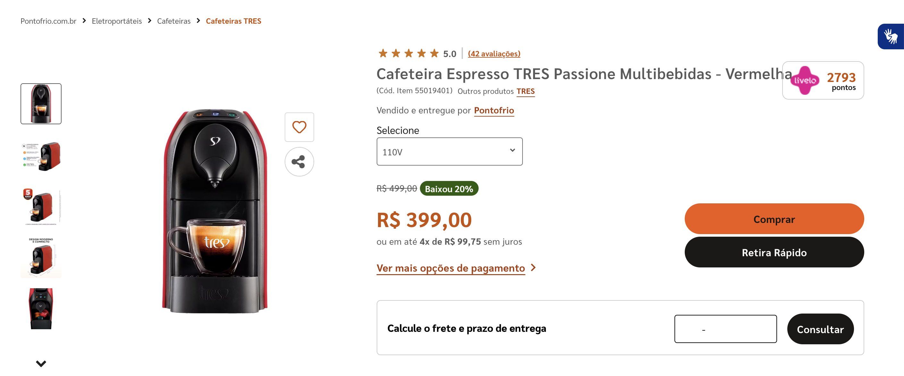This screenshot has width=904, height=376.
Task: Open Pontofrio.com.br home breadcrumb
Action: [48, 21]
